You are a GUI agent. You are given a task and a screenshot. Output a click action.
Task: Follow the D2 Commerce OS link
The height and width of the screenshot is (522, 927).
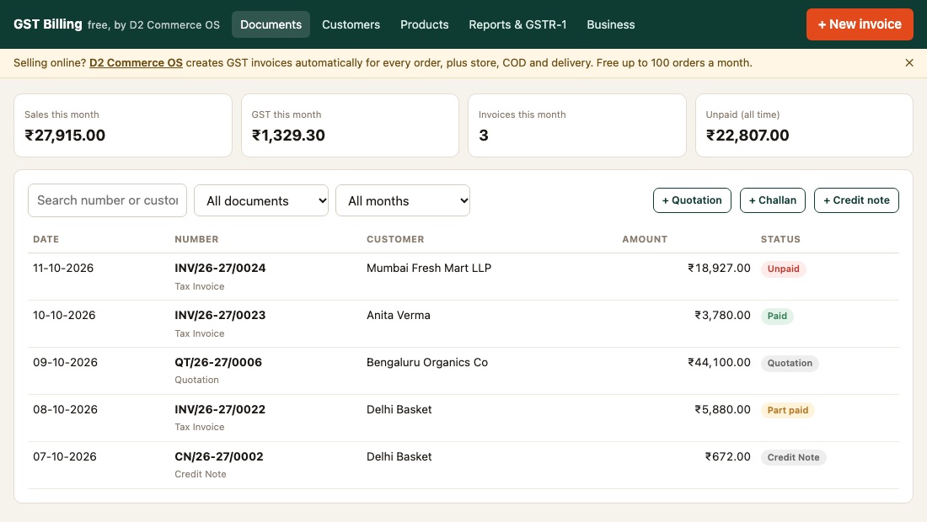tap(136, 62)
